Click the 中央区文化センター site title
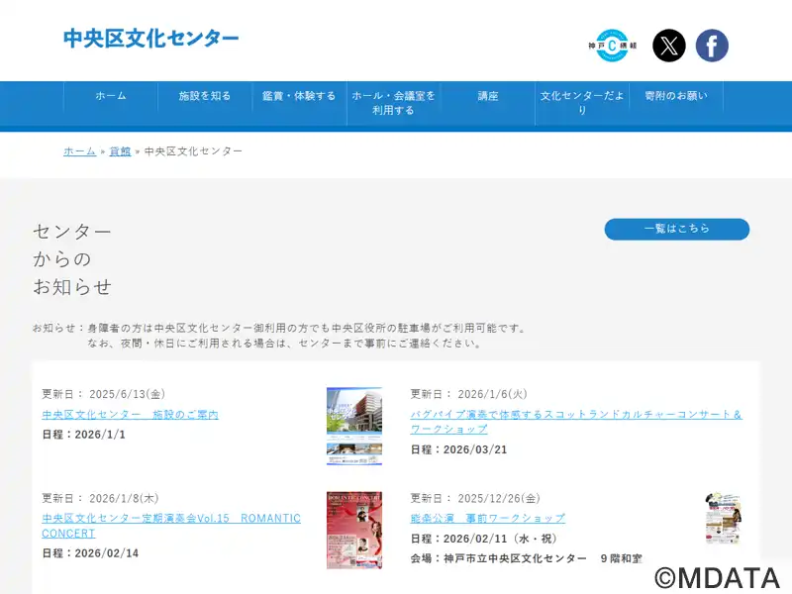 click(151, 39)
